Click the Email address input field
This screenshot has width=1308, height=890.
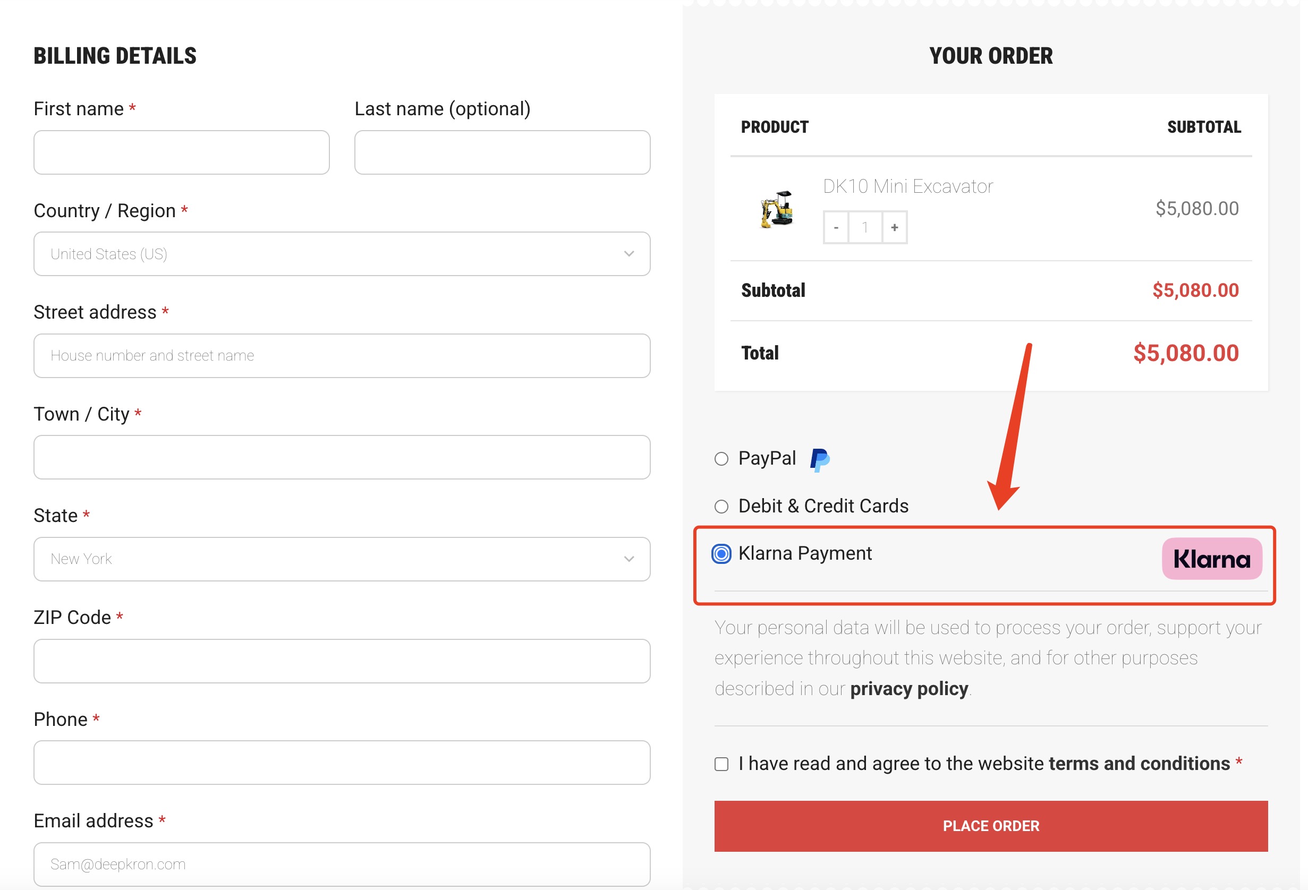click(342, 863)
